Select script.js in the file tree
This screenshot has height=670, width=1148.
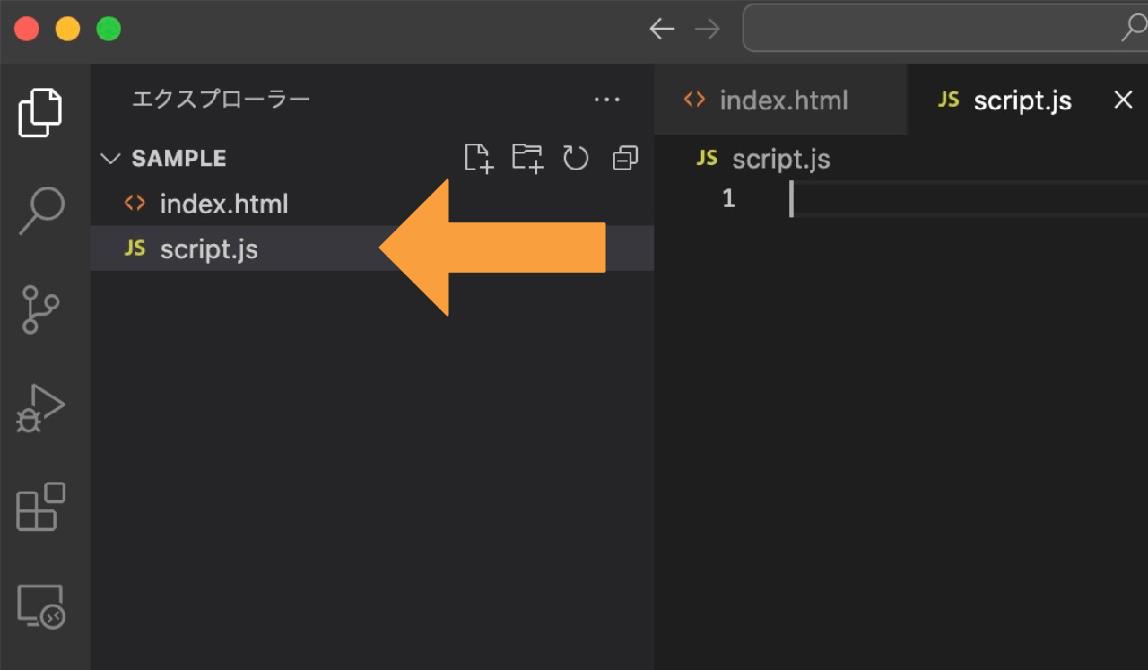point(372,248)
